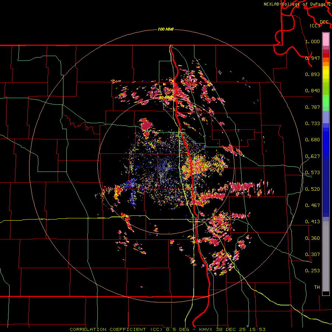332x332 pixels.
Task: Click the 50 NMI range ring label
Action: click(x=166, y=98)
